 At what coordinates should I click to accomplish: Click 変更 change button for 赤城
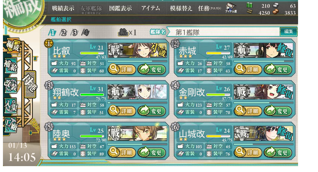coord(278,69)
